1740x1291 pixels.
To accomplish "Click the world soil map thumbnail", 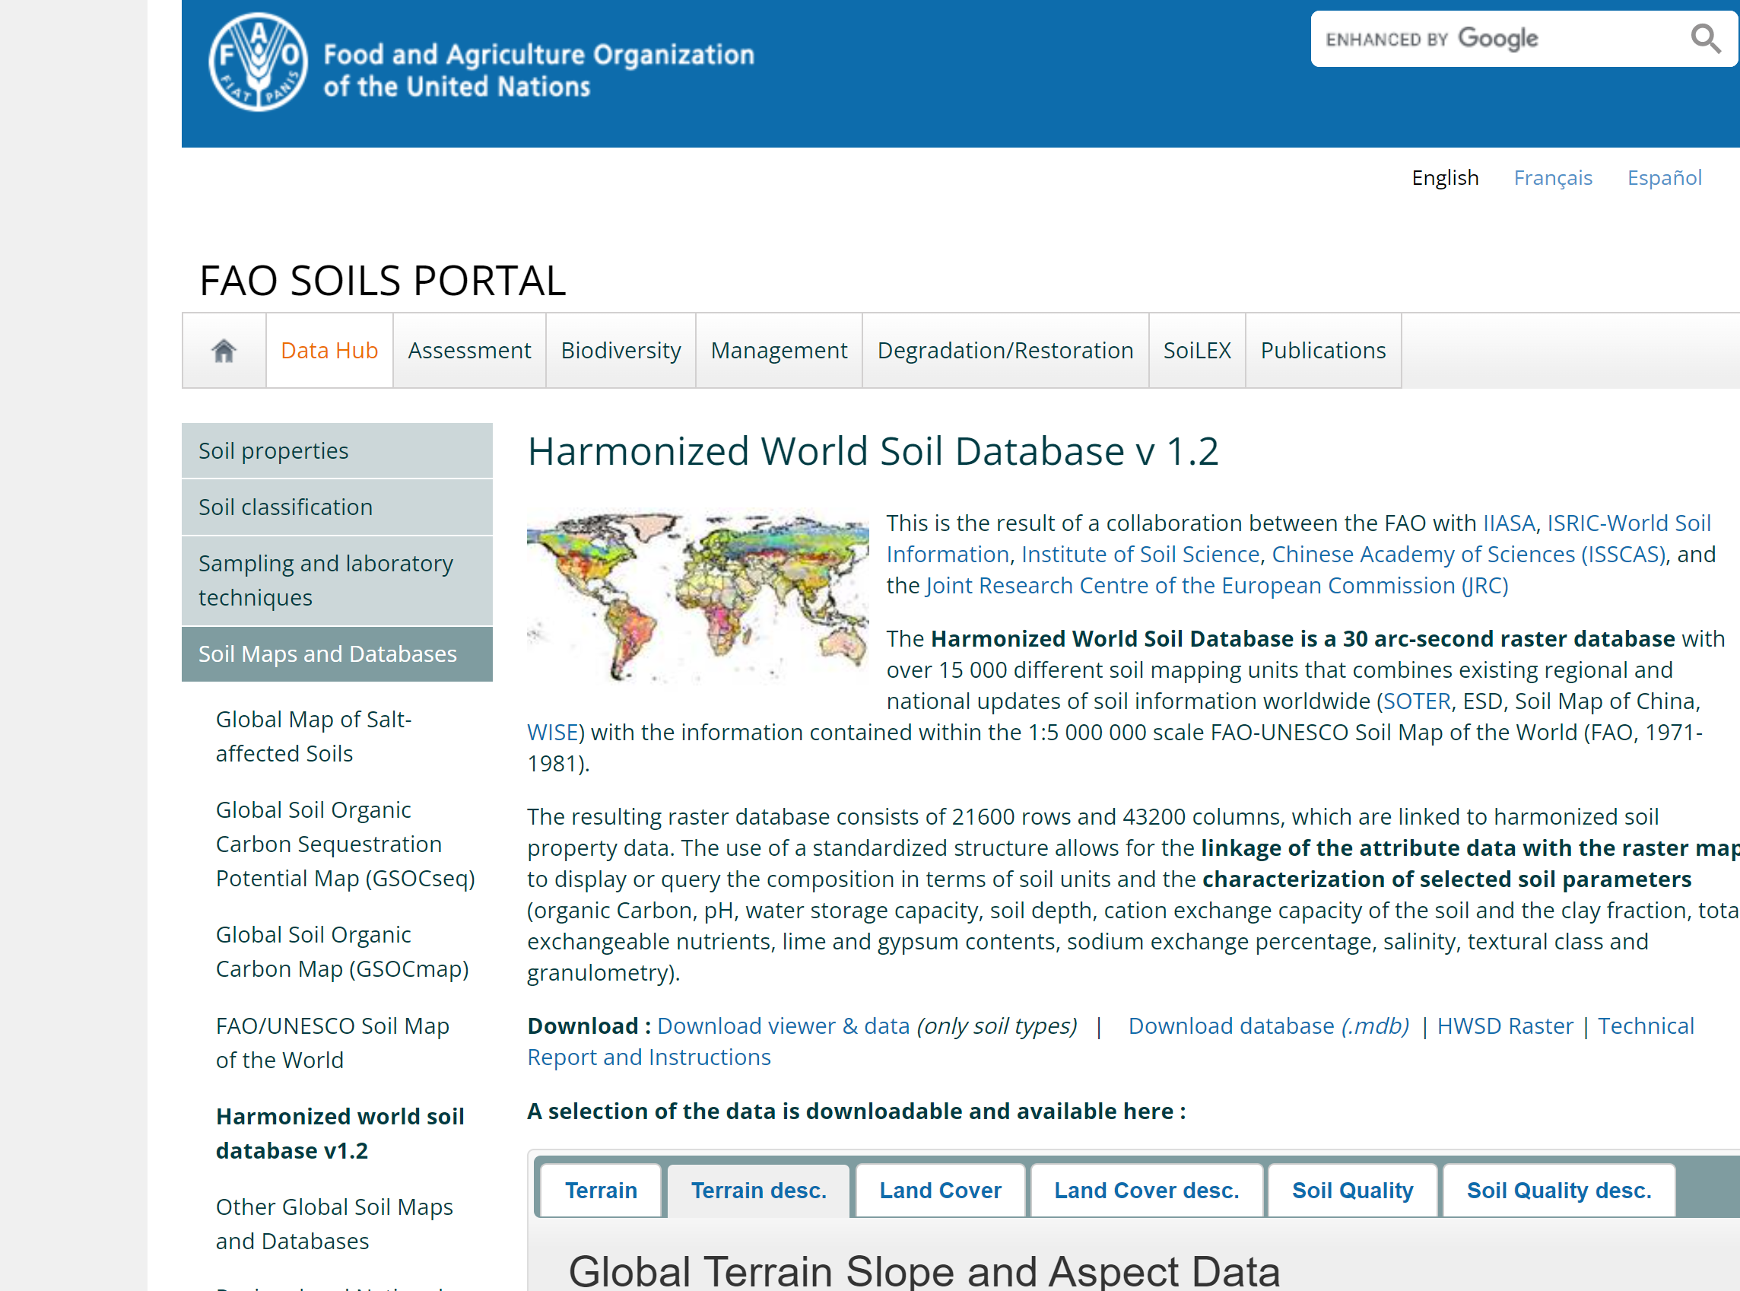I will (697, 598).
